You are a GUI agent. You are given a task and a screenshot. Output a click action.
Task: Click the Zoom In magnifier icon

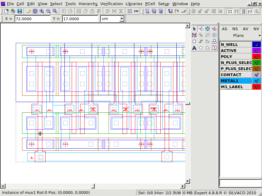click(41, 11)
